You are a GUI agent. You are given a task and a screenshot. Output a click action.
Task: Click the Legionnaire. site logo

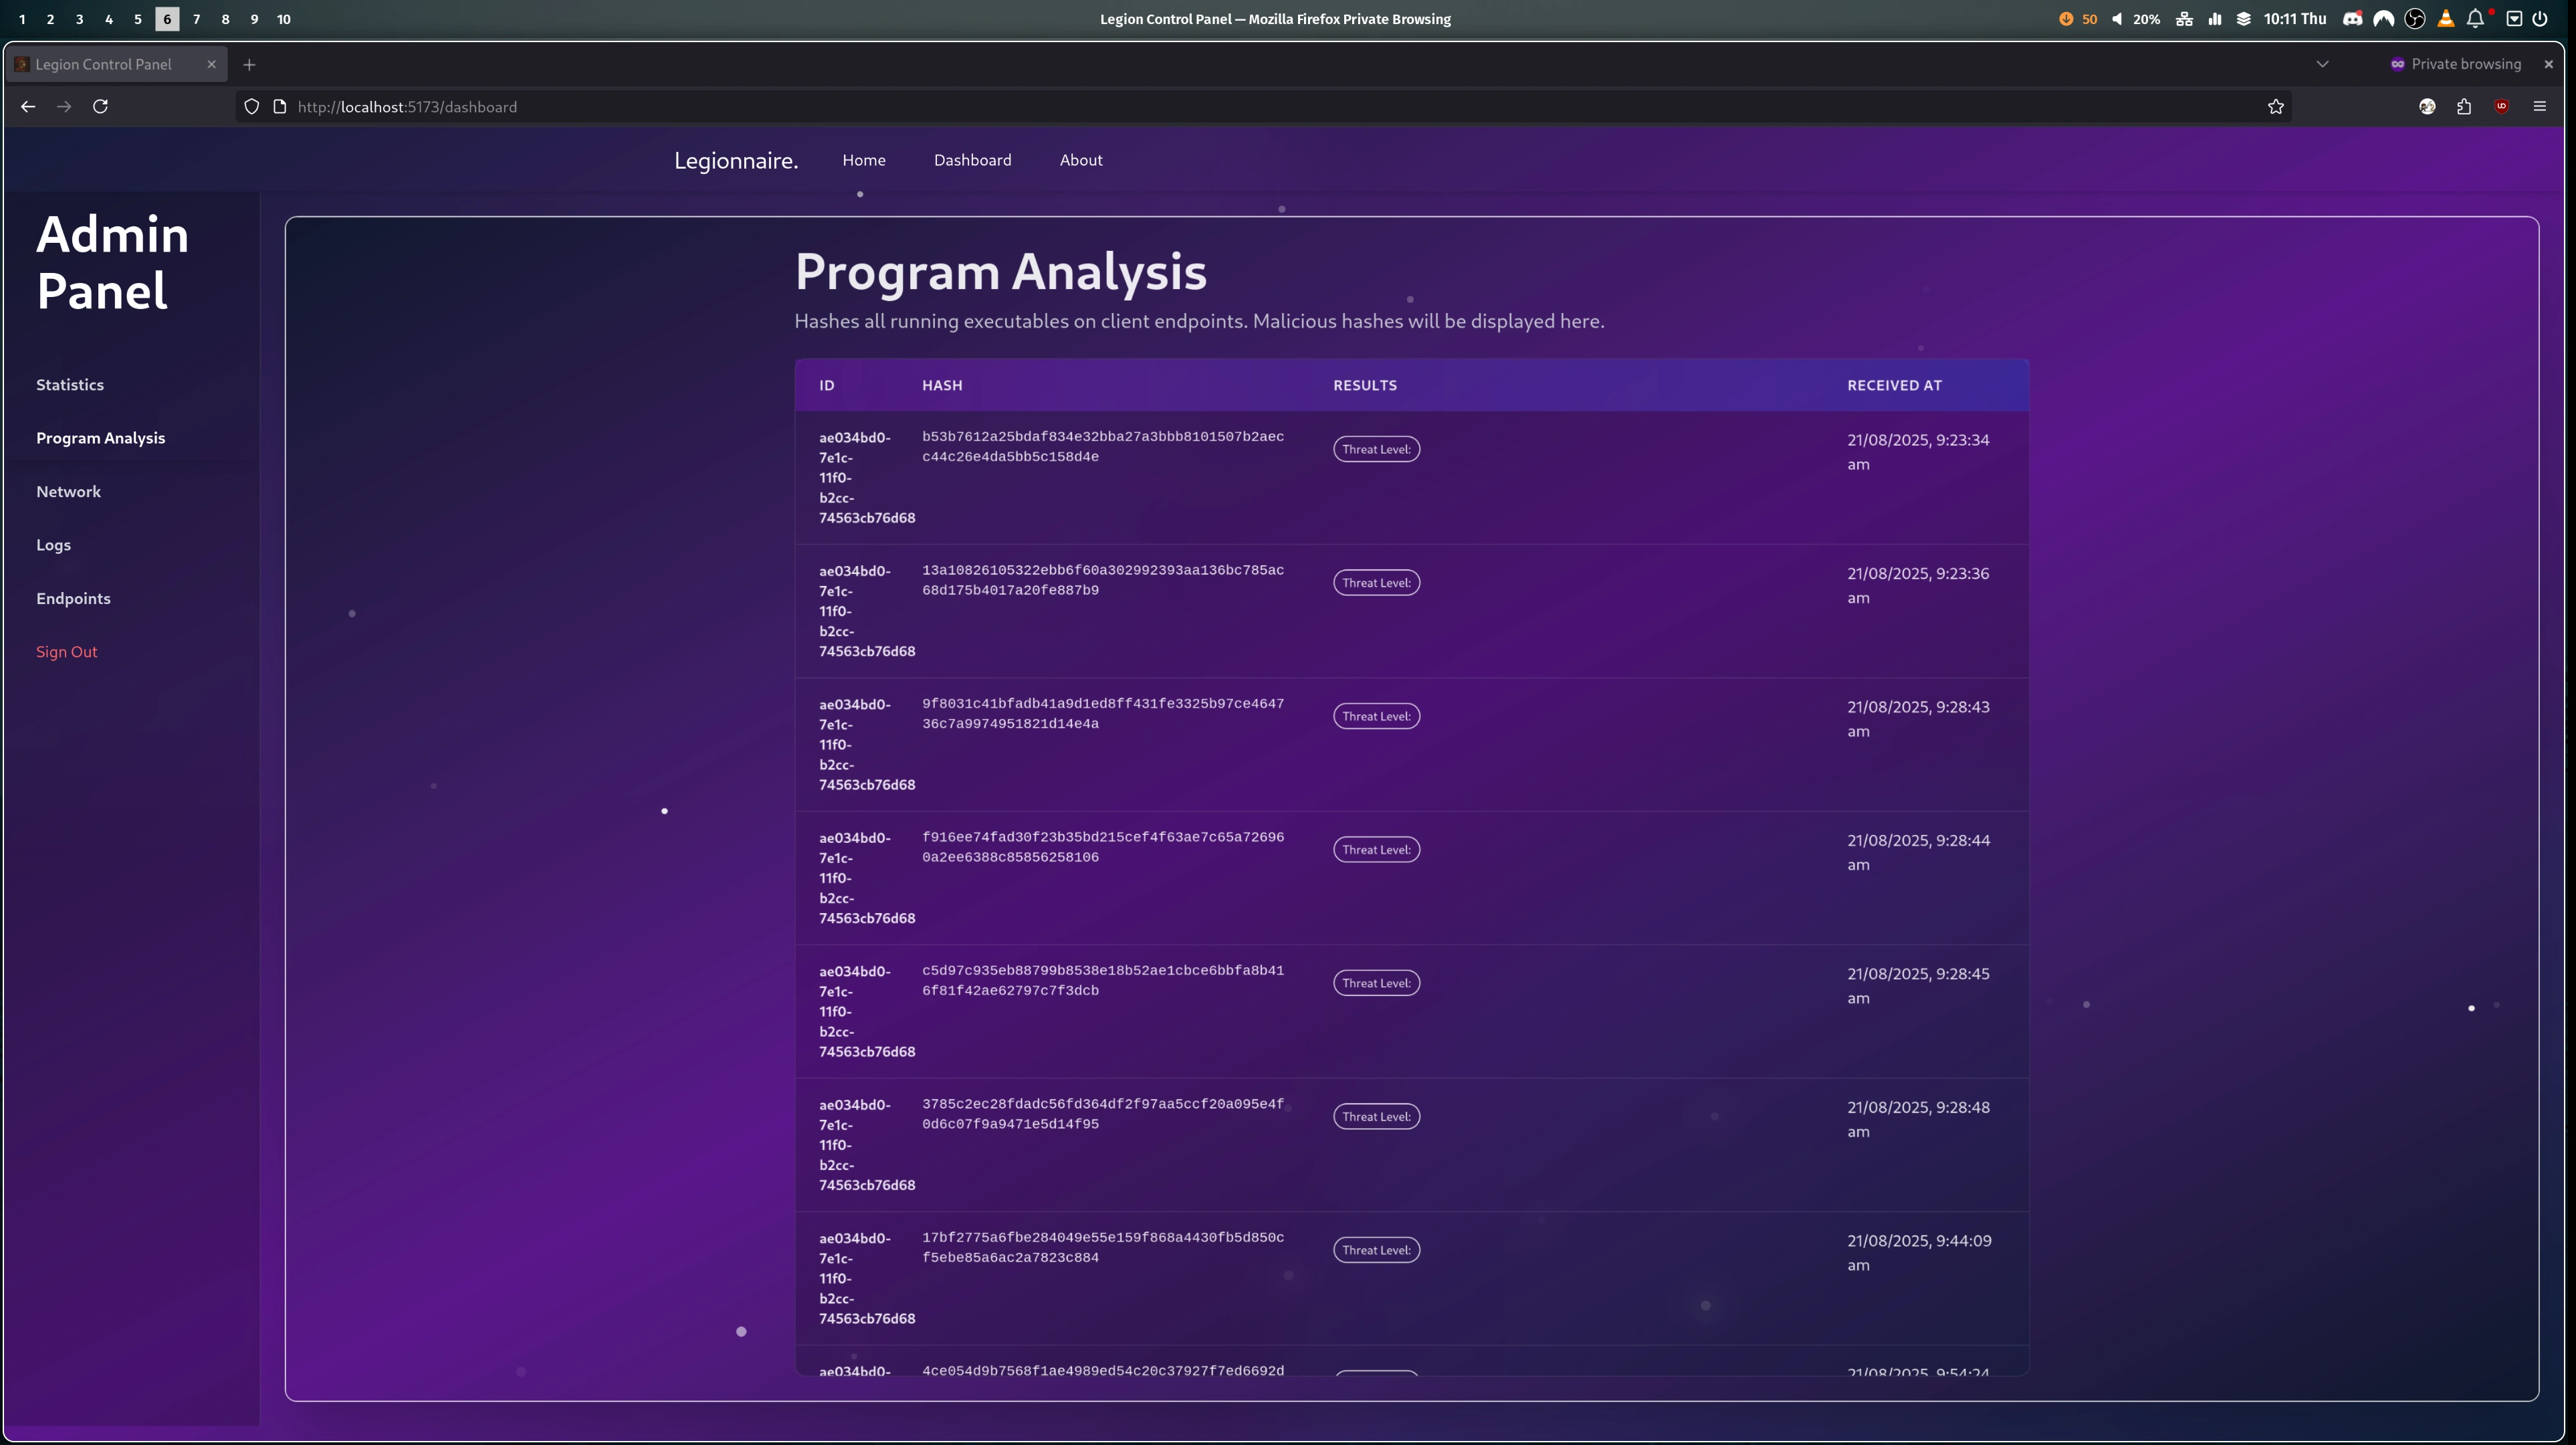pyautogui.click(x=736, y=161)
